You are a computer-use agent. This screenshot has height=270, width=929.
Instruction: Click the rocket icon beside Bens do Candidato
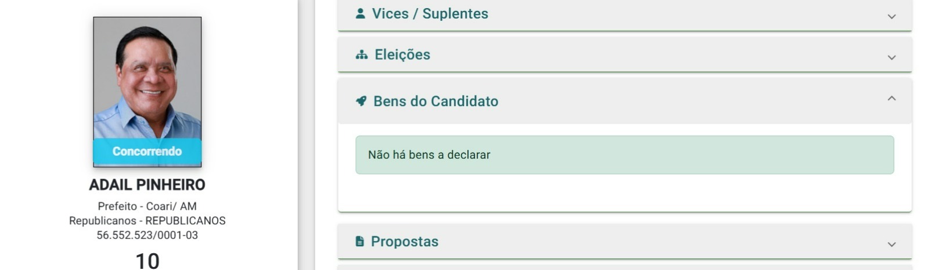[x=361, y=101]
